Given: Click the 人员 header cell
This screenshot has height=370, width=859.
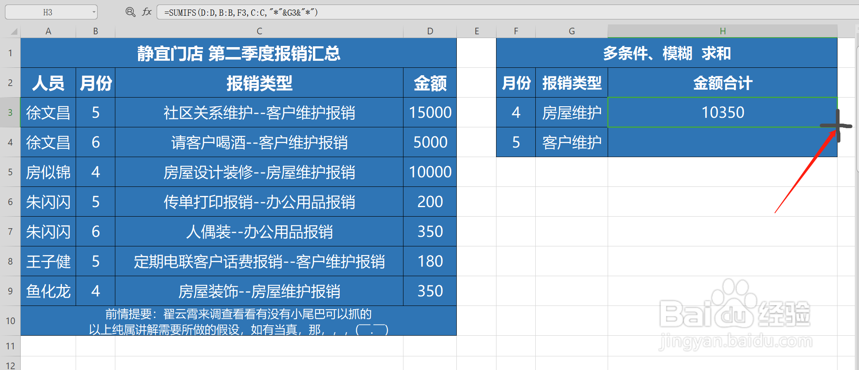Looking at the screenshot, I should 48,83.
